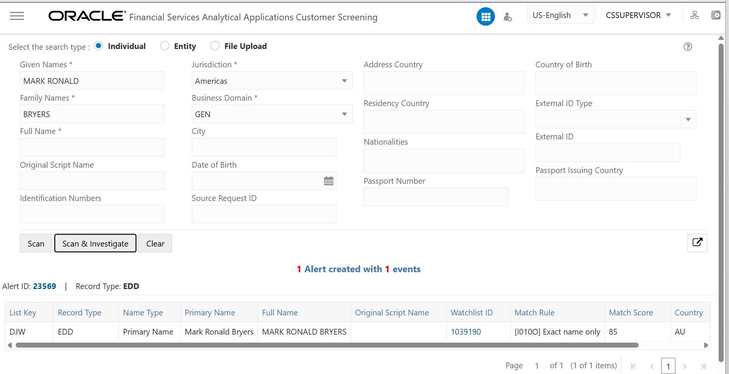The image size is (729, 374).
Task: Click the Full Name input field
Action: (92, 147)
